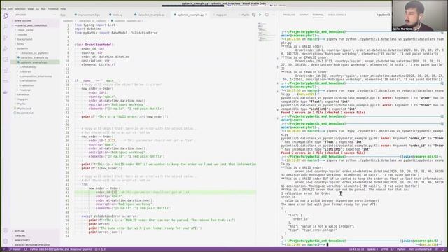The width and height of the screenshot is (448, 252).
Task: Open the Source Control view
Action: tap(6, 38)
